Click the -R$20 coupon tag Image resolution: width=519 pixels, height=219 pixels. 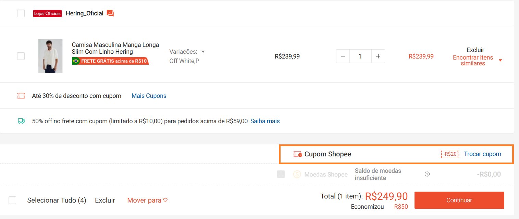449,154
